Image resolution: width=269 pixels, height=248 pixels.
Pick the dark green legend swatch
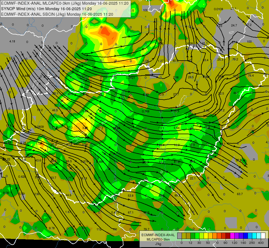(193, 236)
